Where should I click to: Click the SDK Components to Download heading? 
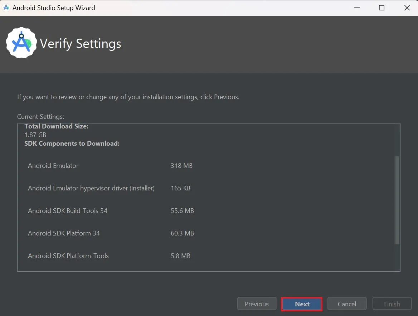[72, 143]
